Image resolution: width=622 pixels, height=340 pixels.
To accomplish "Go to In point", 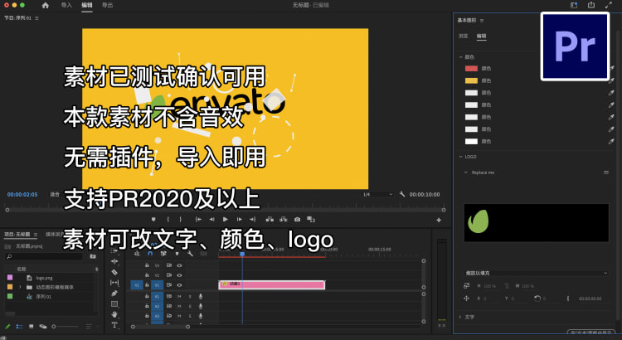I will tap(198, 220).
